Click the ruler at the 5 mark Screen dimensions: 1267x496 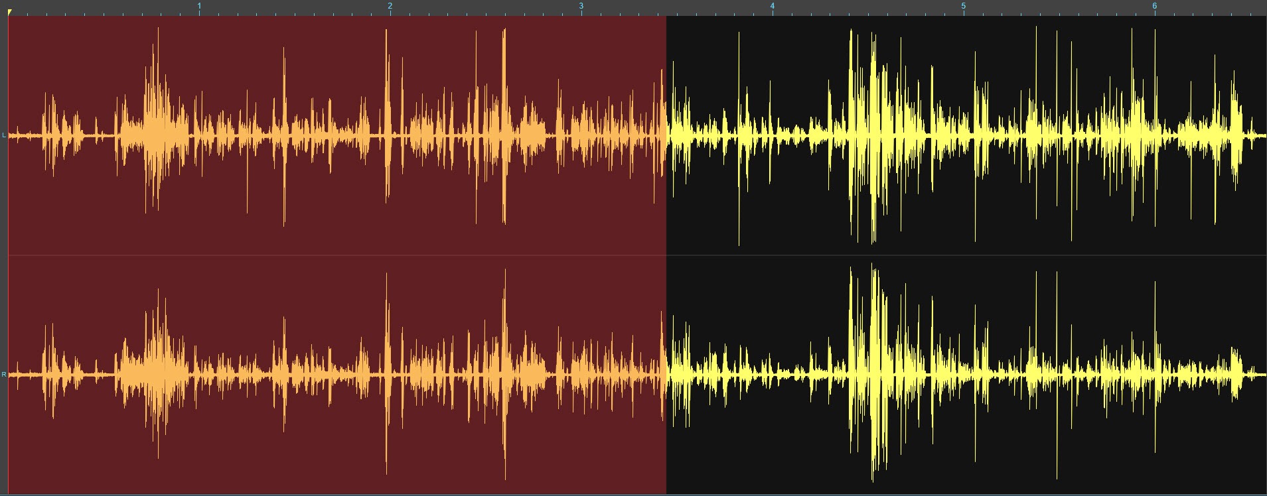point(964,7)
